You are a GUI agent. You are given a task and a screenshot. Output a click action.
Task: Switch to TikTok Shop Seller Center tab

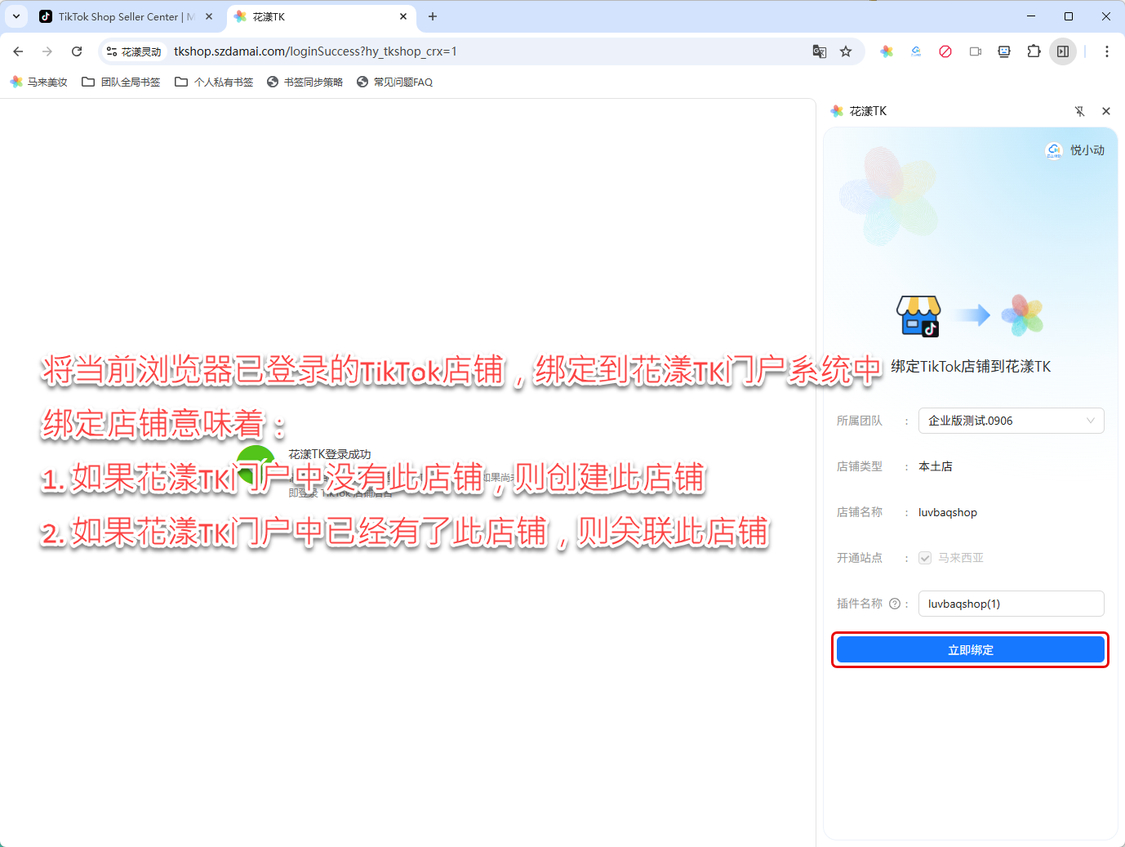[x=122, y=16]
